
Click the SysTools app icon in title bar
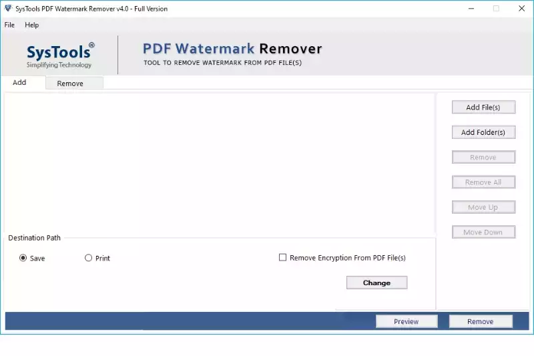(8, 8)
